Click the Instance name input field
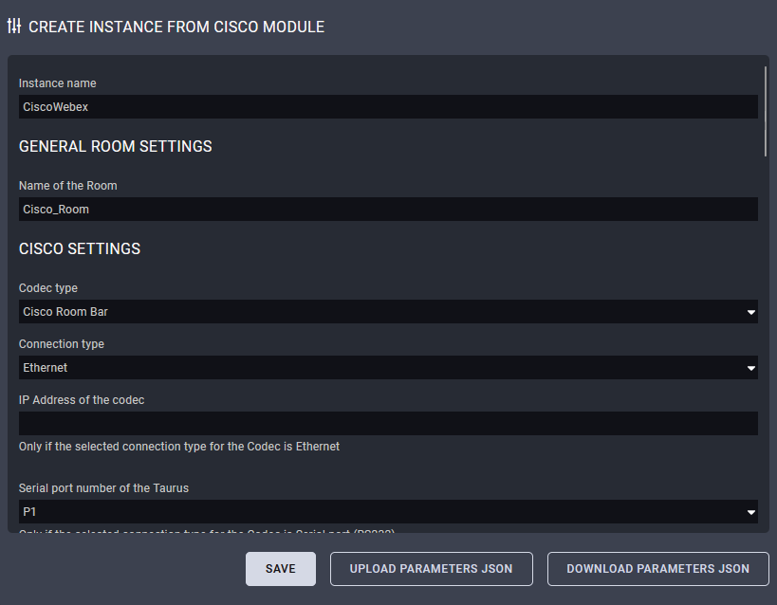This screenshot has width=777, height=605. tap(388, 107)
